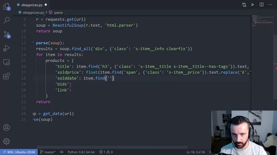Click inside the item.find('') quotes
The width and height of the screenshot is (277, 155).
(x=110, y=78)
